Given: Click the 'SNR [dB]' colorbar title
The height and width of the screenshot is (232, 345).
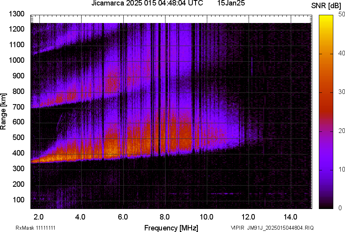Looking at the screenshot, I should (326, 6).
